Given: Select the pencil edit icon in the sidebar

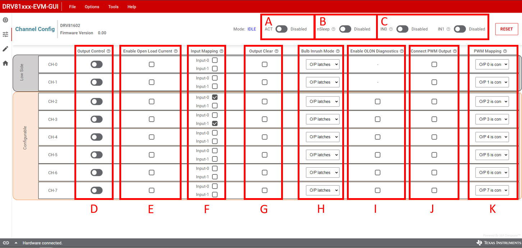Looking at the screenshot, I should click(x=5, y=48).
